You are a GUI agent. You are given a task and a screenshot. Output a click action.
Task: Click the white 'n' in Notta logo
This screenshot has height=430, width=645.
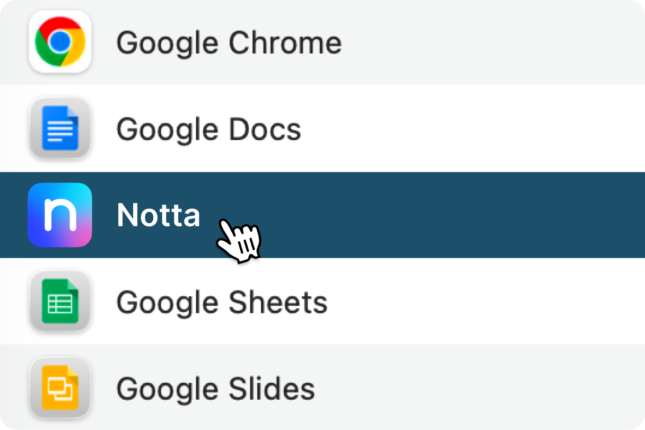60,215
